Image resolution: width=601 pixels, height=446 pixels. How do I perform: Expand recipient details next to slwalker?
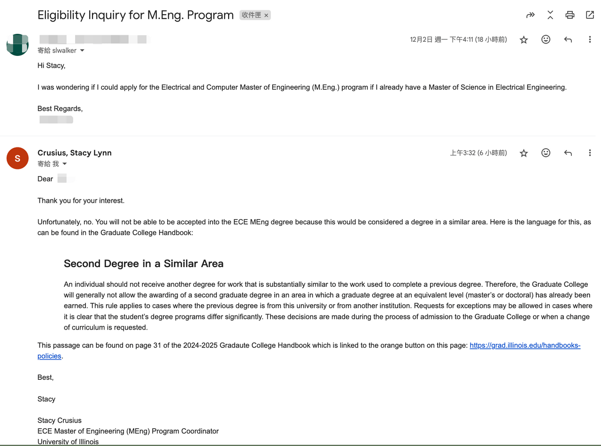click(x=82, y=51)
